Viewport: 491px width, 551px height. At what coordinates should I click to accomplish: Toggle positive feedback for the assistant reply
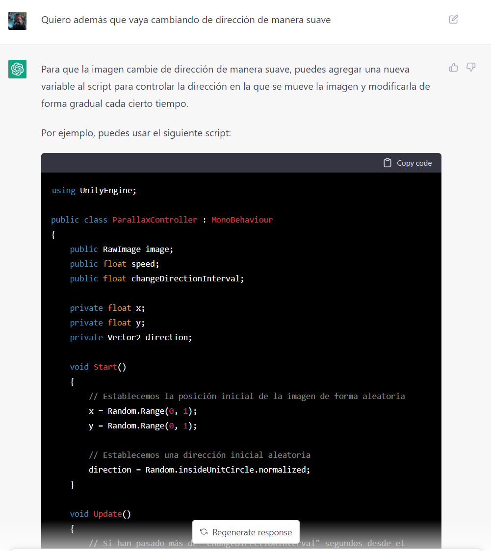pos(453,67)
